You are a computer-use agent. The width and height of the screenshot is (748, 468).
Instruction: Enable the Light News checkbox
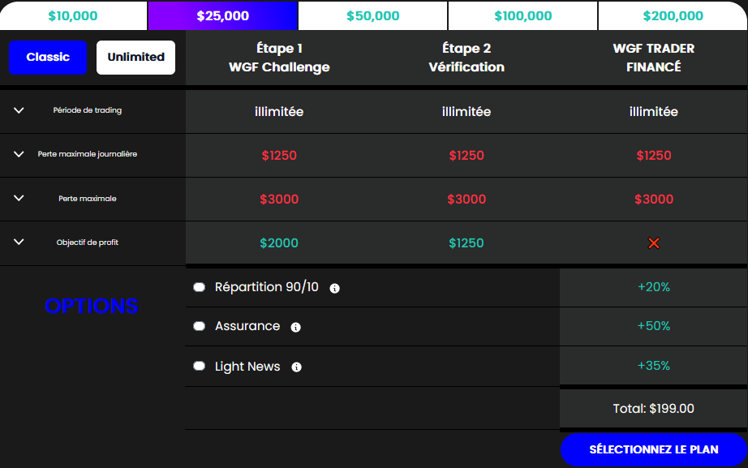tap(199, 366)
